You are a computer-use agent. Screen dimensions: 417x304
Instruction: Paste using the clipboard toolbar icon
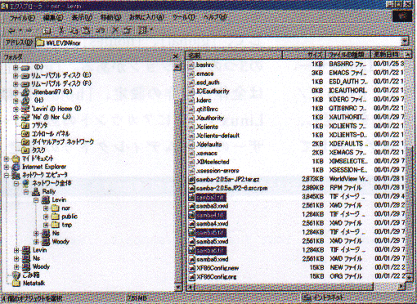click(86, 30)
